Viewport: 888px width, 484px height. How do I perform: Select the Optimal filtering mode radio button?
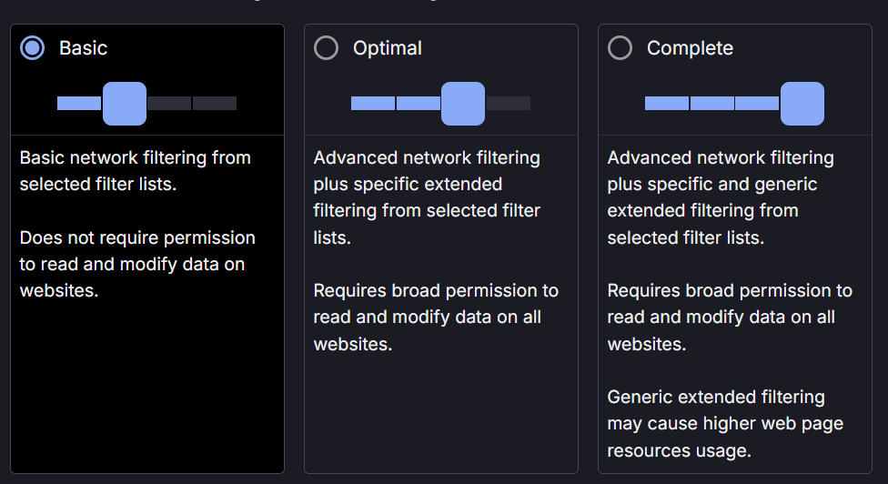pyautogui.click(x=326, y=48)
